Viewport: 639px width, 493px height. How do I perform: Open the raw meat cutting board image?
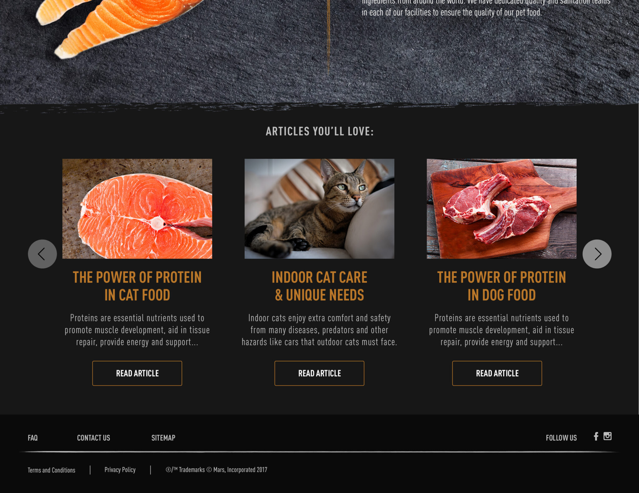point(502,209)
